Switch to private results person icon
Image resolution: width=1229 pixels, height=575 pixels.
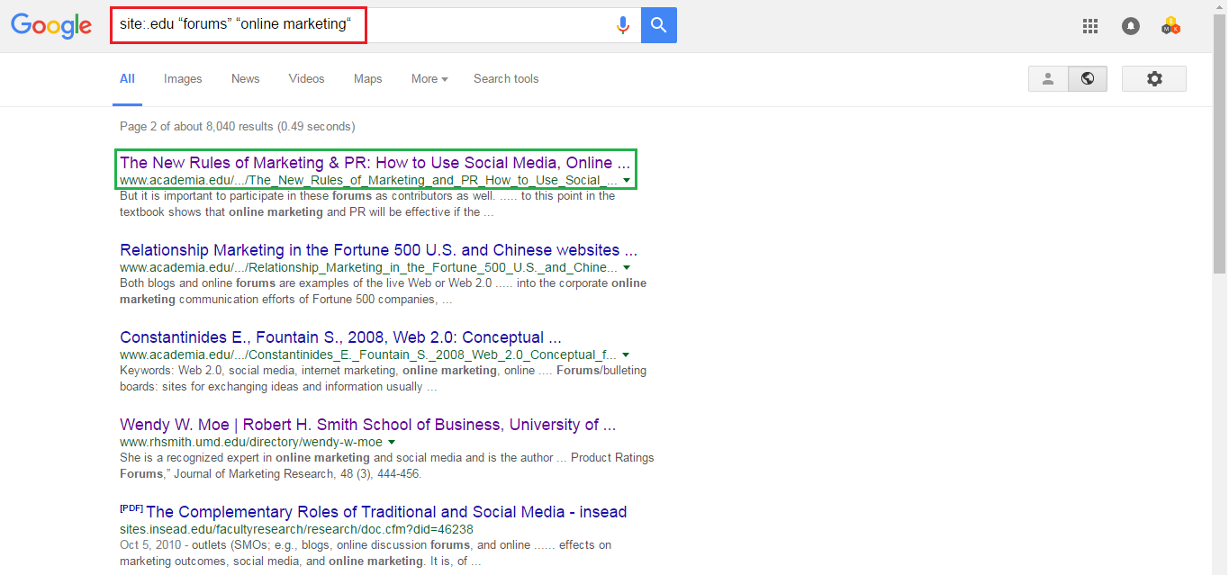click(x=1048, y=79)
